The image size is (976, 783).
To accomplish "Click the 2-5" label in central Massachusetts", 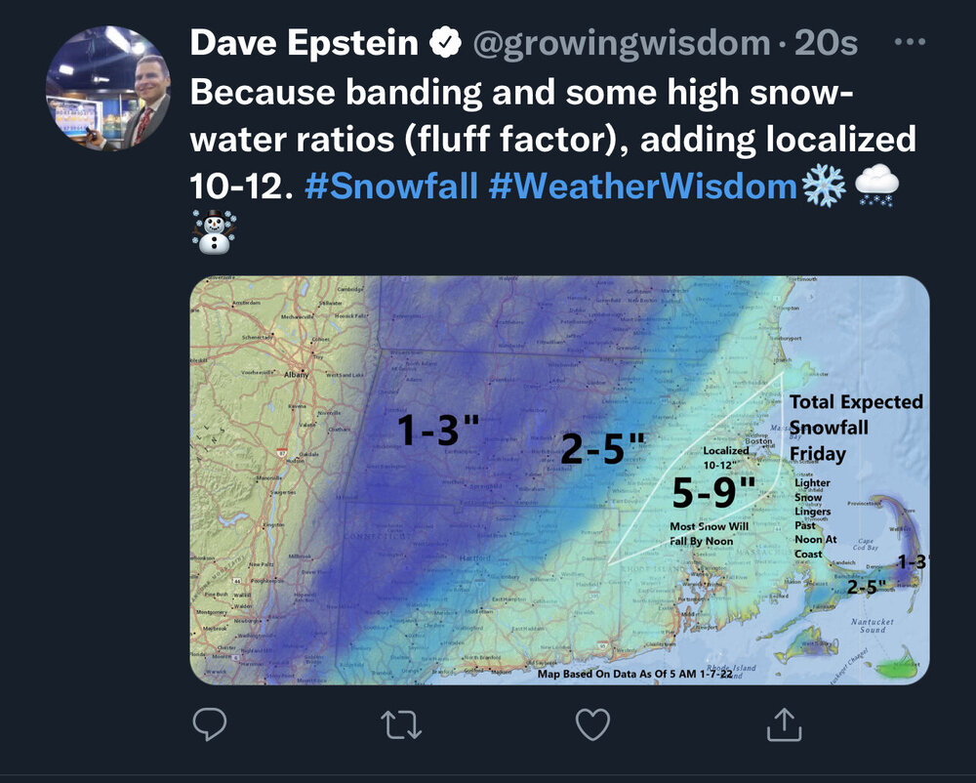I will pyautogui.click(x=602, y=448).
